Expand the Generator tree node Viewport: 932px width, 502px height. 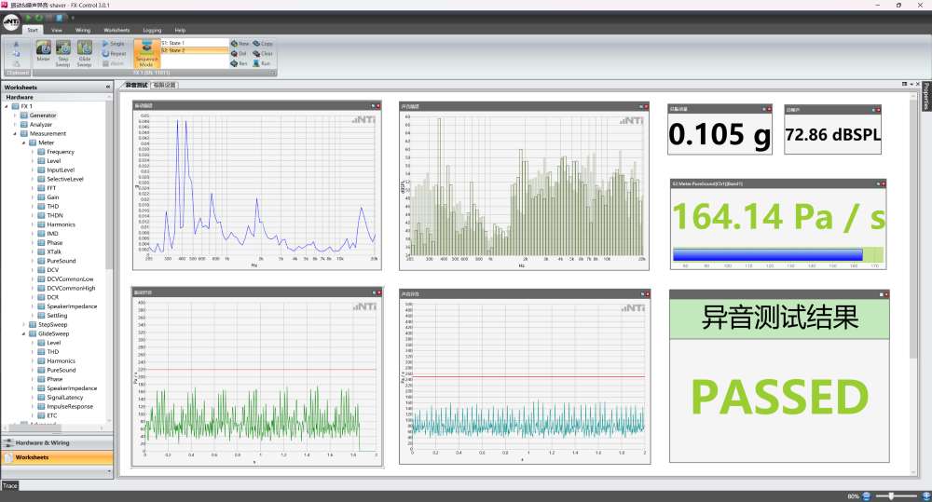tap(15, 115)
